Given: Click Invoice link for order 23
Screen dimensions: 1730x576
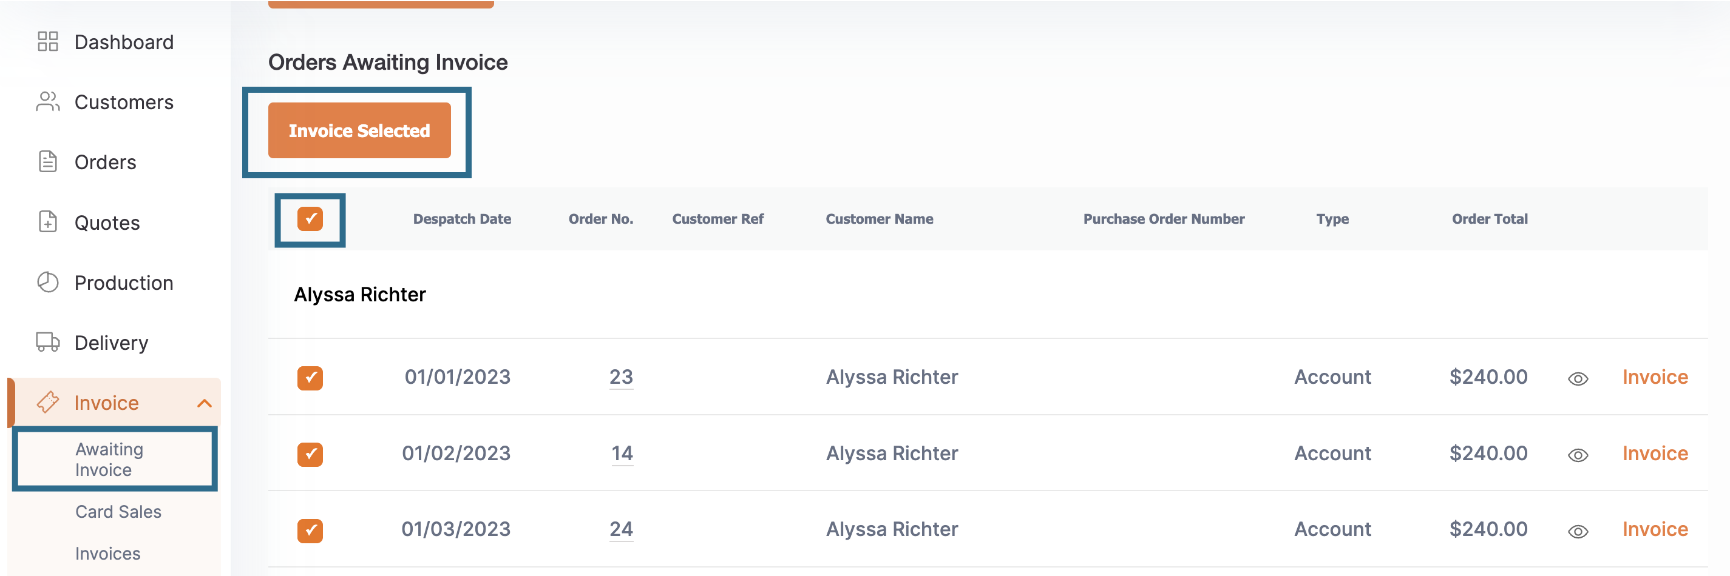Looking at the screenshot, I should pyautogui.click(x=1655, y=377).
